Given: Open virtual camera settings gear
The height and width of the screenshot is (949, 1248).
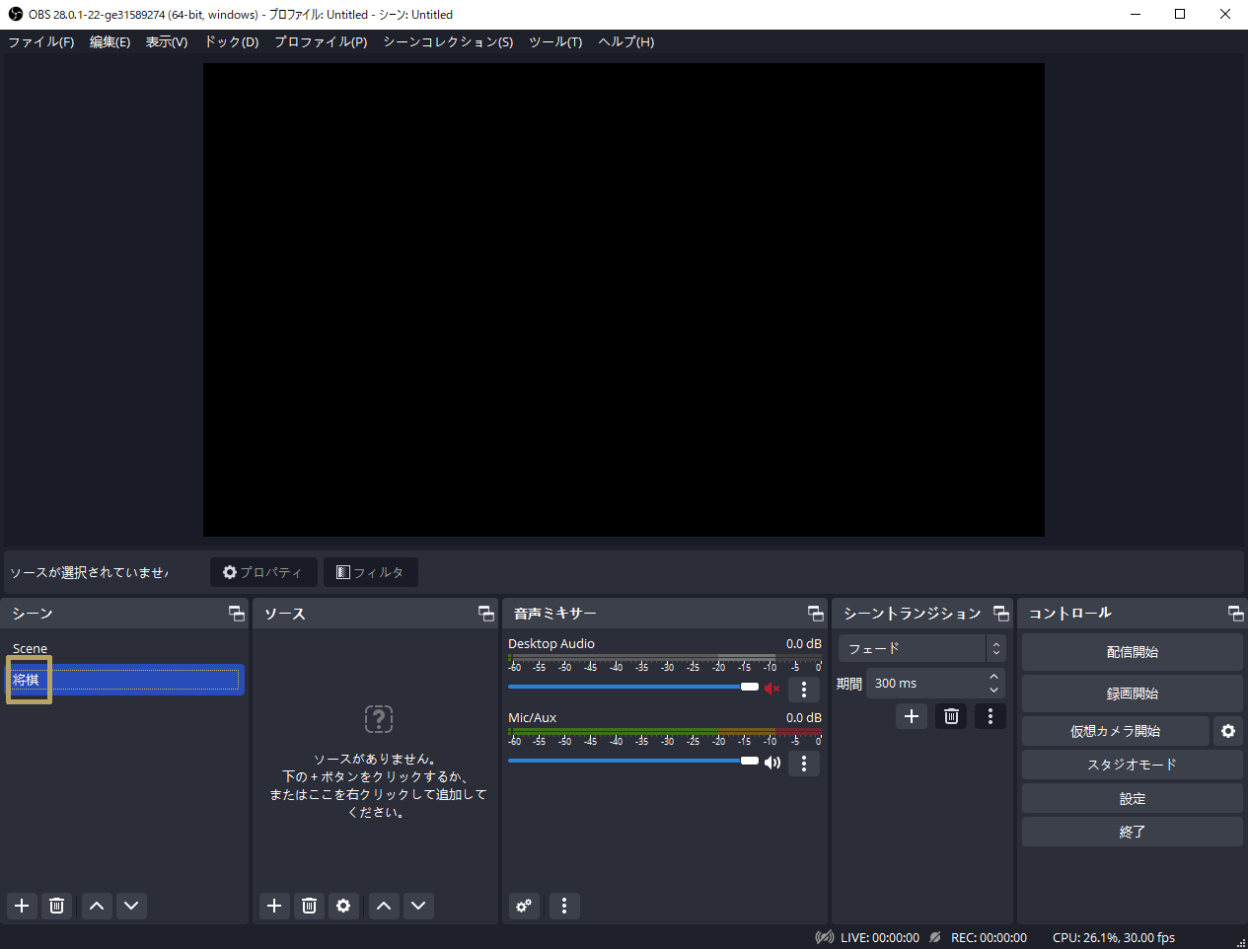Looking at the screenshot, I should [1228, 731].
